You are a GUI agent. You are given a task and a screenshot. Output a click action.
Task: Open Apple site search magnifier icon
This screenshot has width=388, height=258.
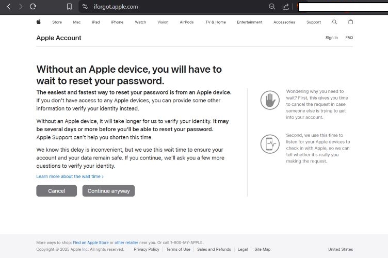coord(334,22)
